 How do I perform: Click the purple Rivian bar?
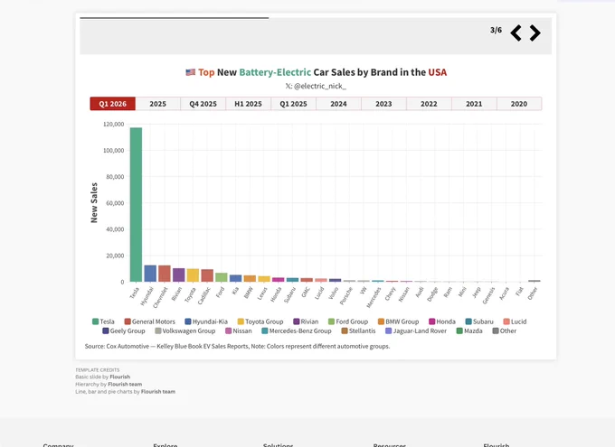point(179,275)
